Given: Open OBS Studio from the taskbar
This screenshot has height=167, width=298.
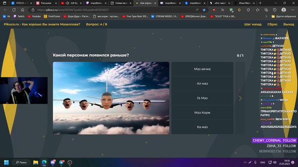Looking at the screenshot, I should [x=70, y=162].
